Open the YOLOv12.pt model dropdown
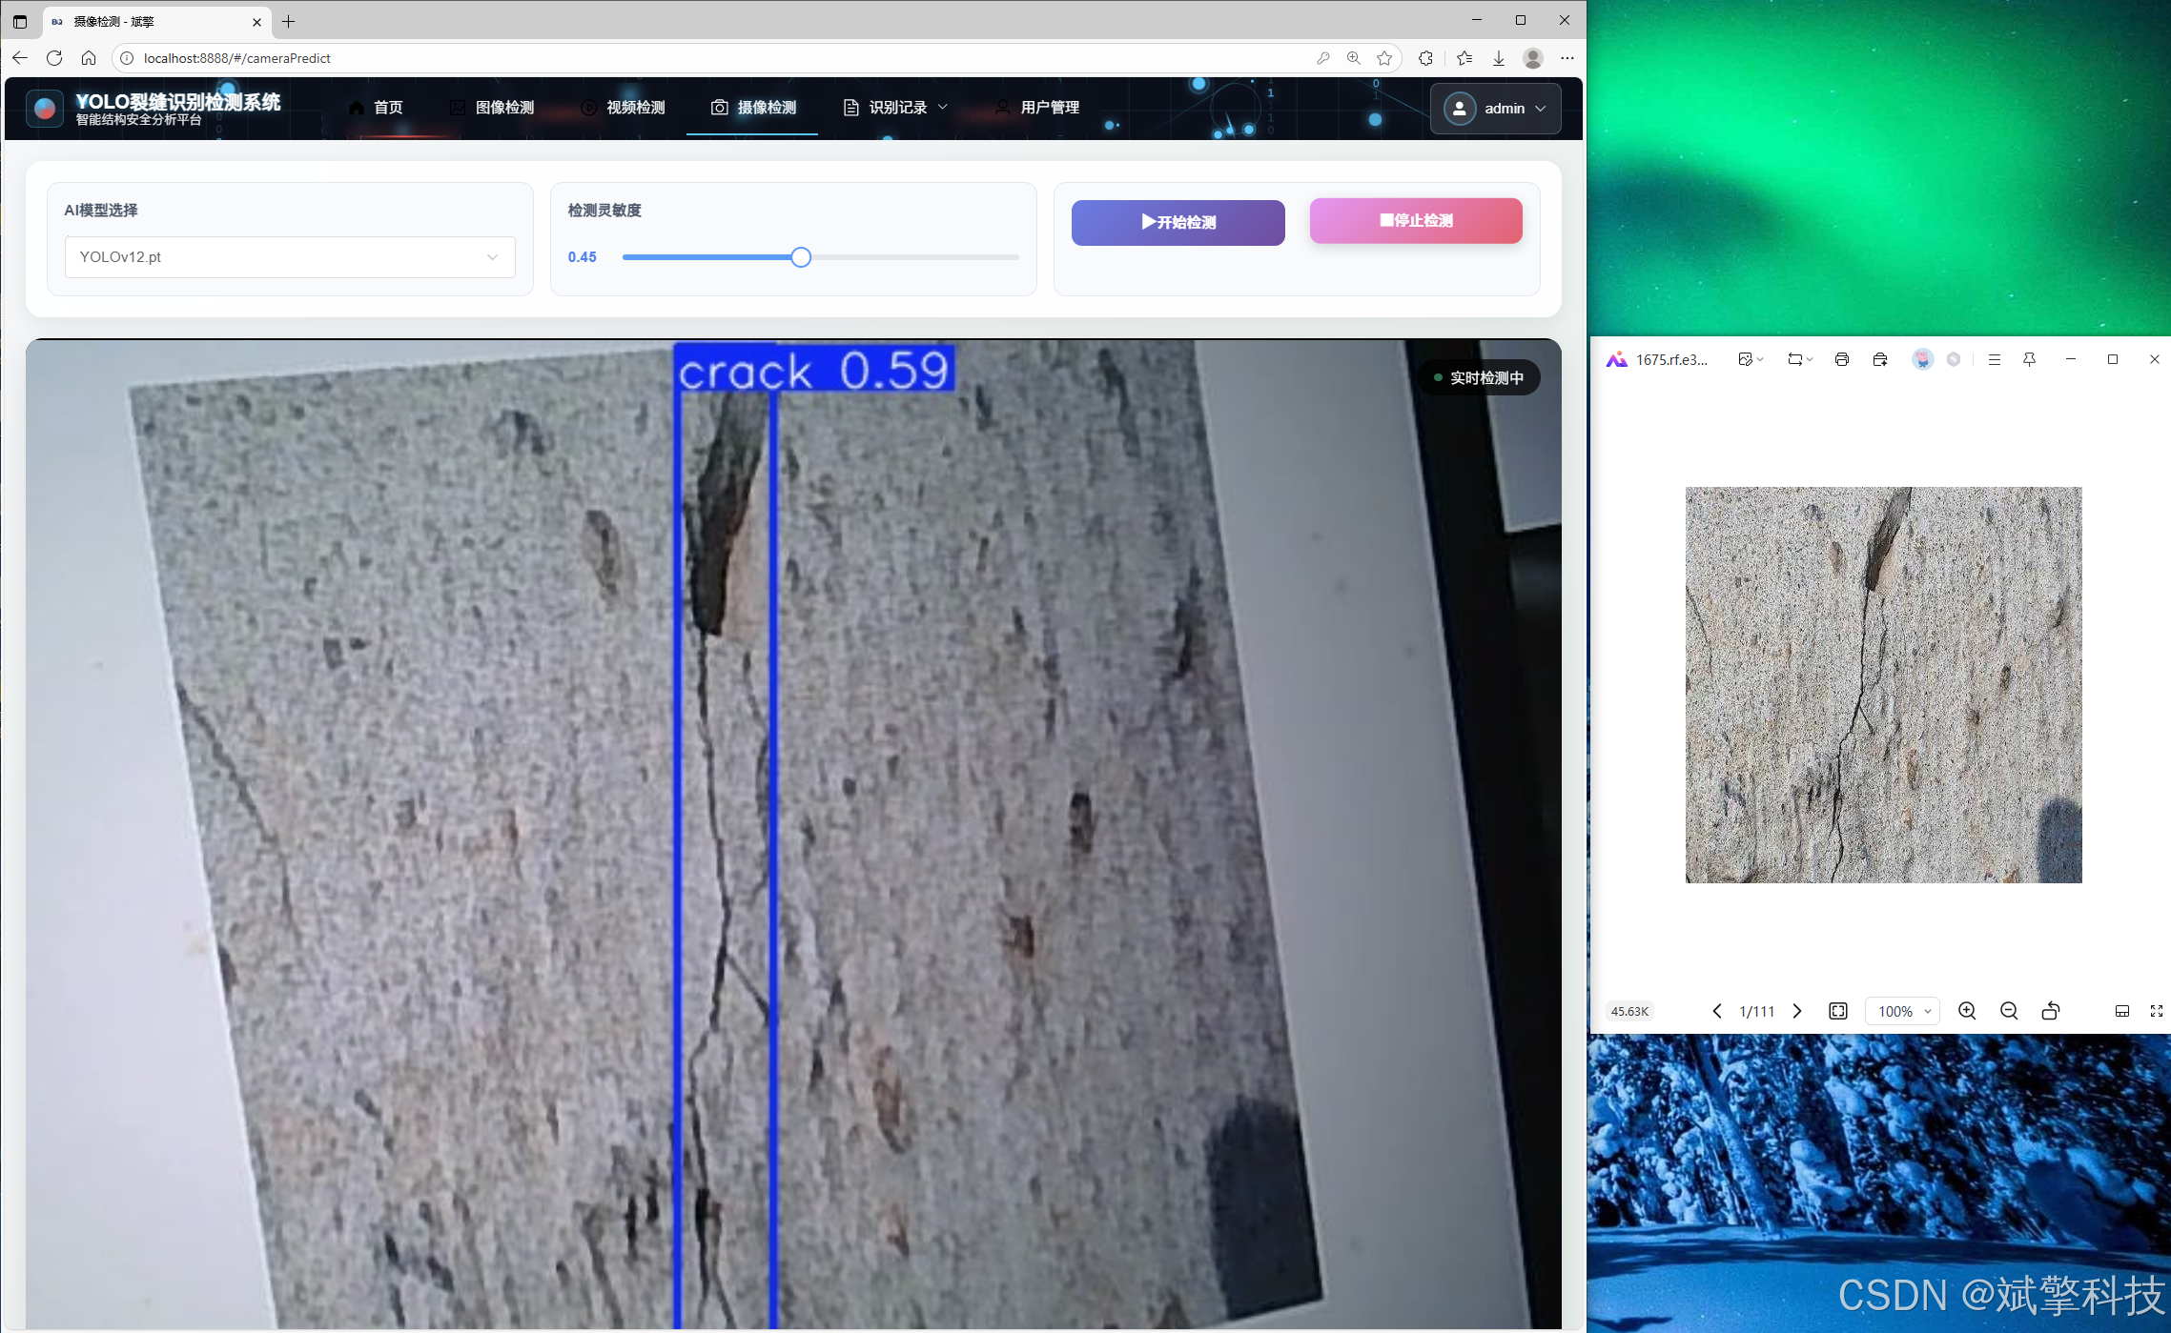This screenshot has width=2171, height=1333. (x=290, y=257)
